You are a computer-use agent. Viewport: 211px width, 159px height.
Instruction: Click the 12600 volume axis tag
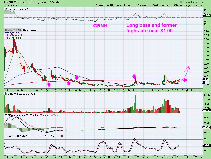point(207,111)
